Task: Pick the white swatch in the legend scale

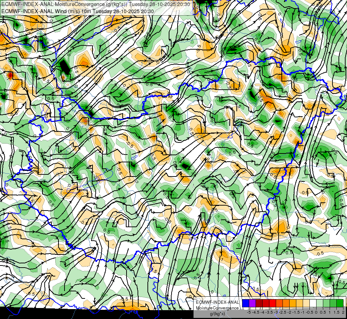Action: coord(313,303)
